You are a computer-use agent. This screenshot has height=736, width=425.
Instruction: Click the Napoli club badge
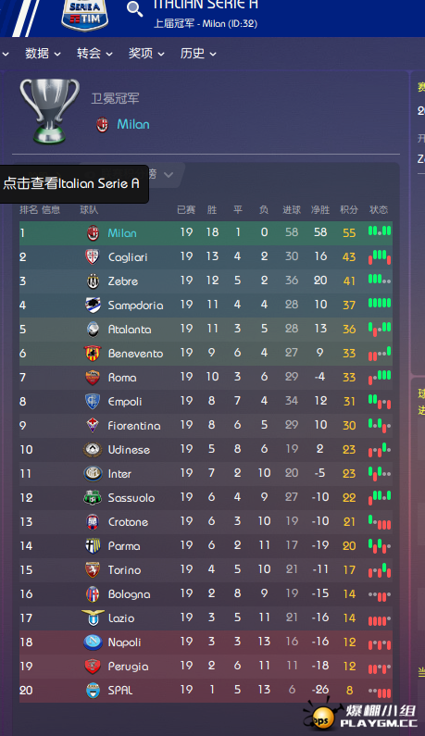(x=93, y=642)
